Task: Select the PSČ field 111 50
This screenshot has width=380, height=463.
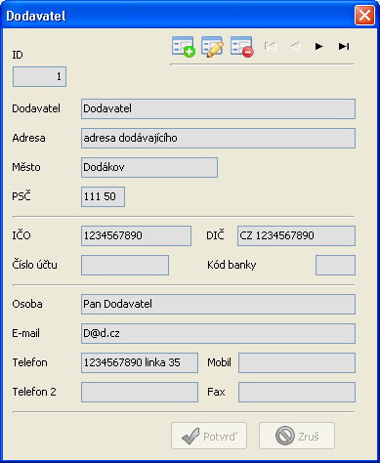Action: [103, 196]
